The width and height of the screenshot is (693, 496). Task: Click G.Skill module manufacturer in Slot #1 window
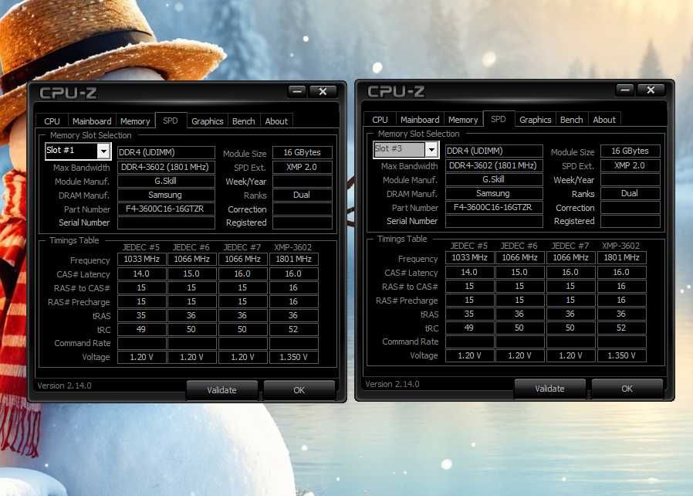click(166, 181)
